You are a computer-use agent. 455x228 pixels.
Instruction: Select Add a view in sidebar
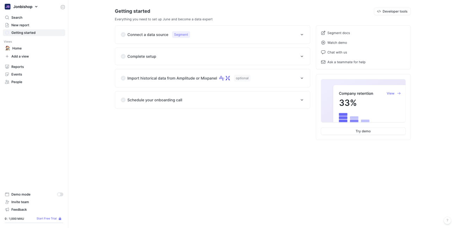pos(20,57)
